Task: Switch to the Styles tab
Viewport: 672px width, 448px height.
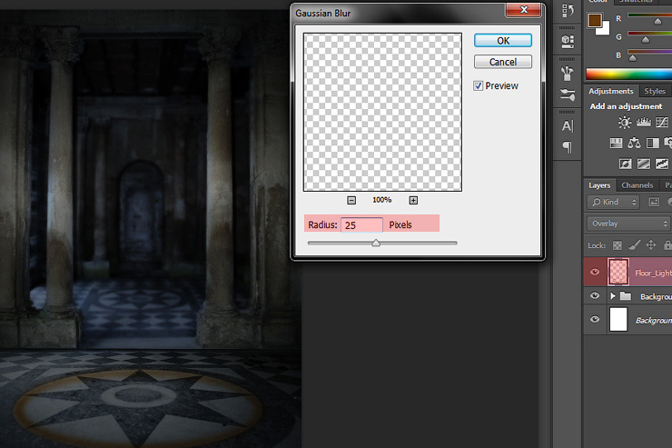Action: (654, 92)
